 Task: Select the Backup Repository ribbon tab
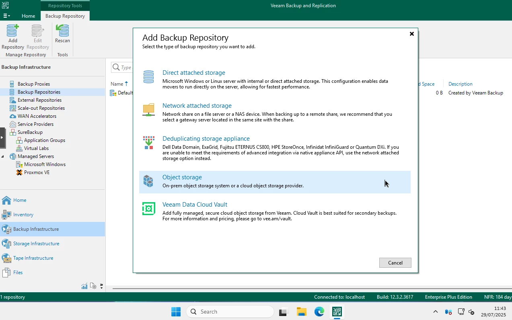[65, 16]
